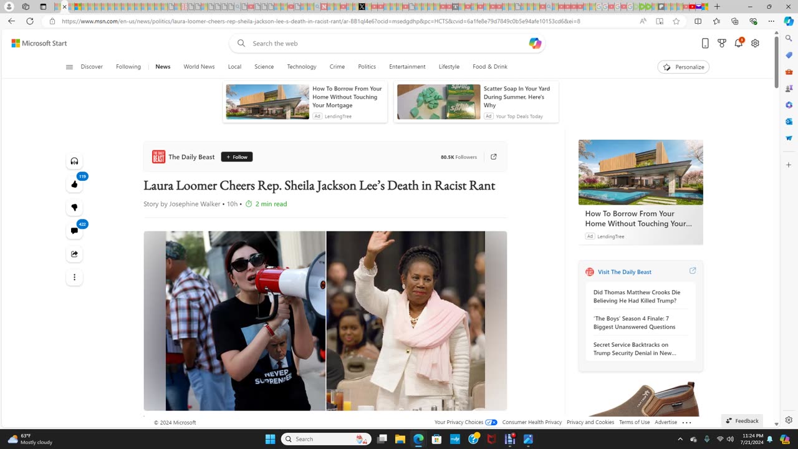This screenshot has width=798, height=449.
Task: Toggle Your Privacy Choices switch in footer
Action: (491, 422)
